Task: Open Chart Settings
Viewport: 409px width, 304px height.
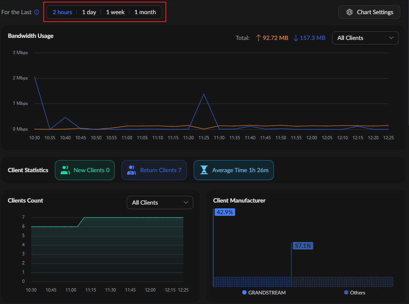Action: [369, 12]
